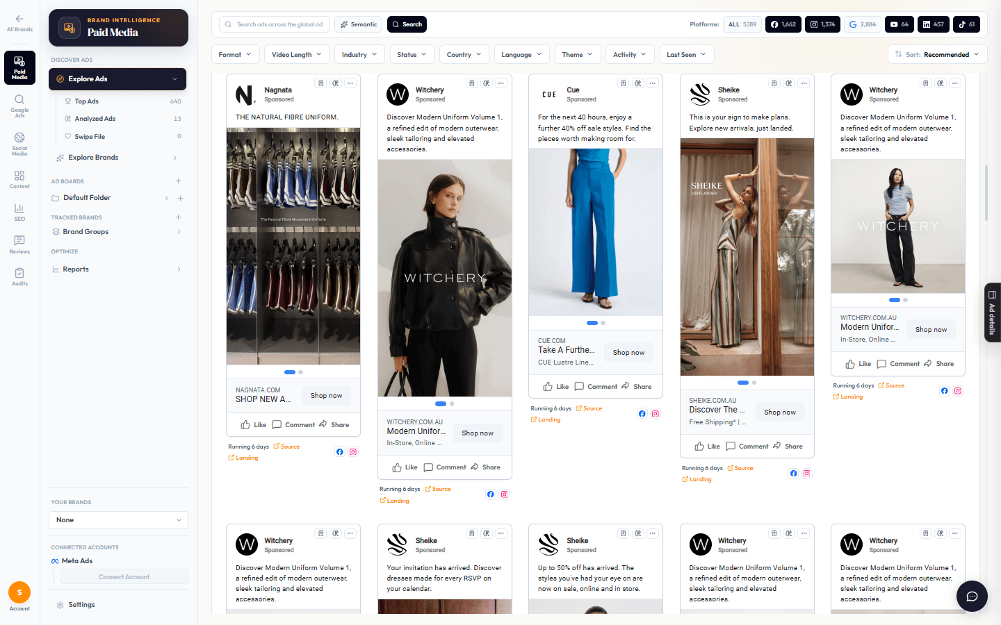Open the Format filter dropdown
The image size is (1001, 625).
(236, 55)
